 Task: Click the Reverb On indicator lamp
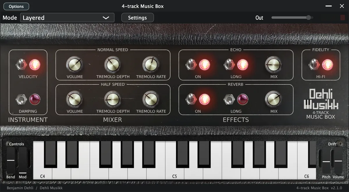[204, 99]
